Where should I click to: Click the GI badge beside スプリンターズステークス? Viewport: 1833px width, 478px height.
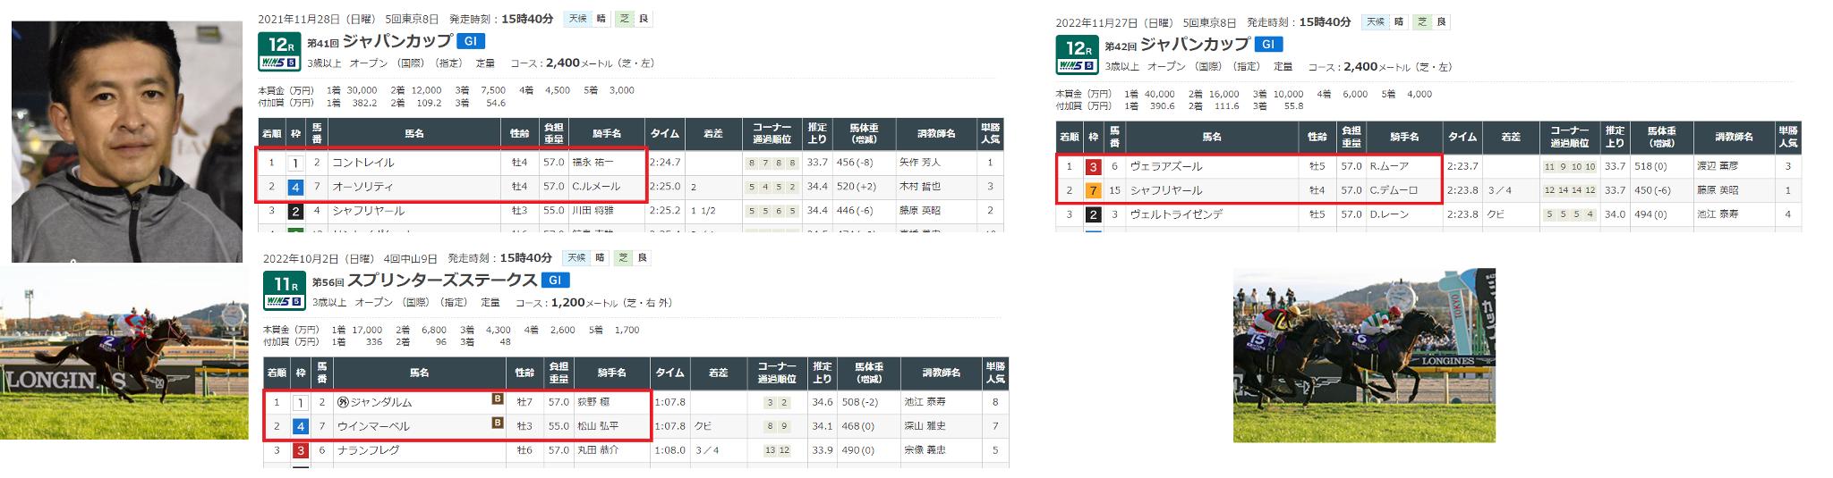(x=555, y=280)
